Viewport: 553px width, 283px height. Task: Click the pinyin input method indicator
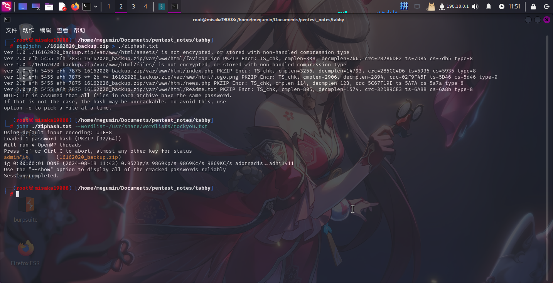(x=404, y=6)
